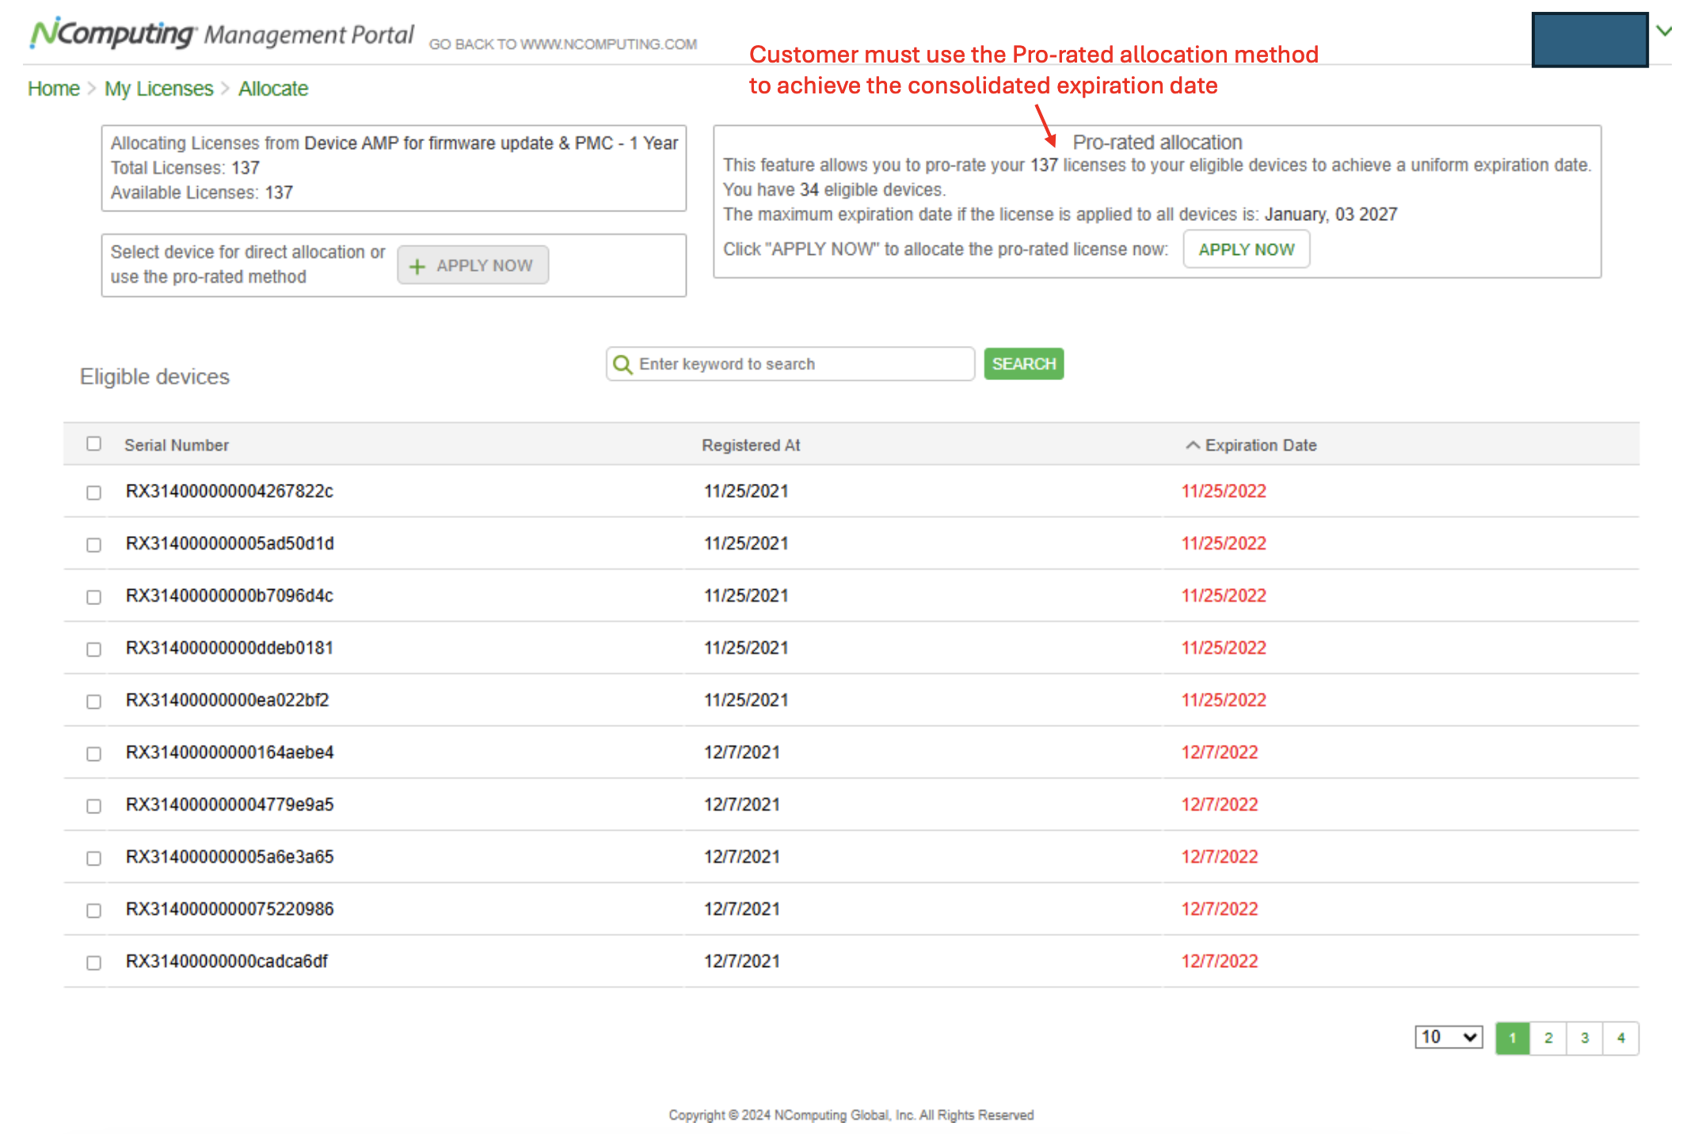
Task: Click expiration 12/7/2022 for RX31400000000cadca6df
Action: click(1220, 961)
